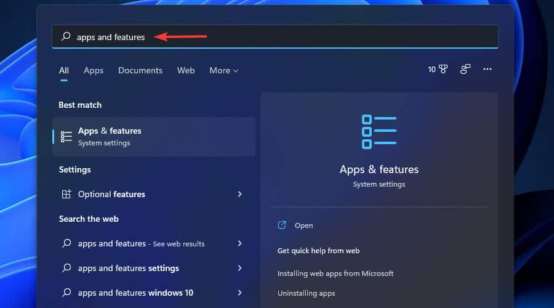Open 'apps and features - See web results'
This screenshot has width=554, height=308.
point(154,243)
